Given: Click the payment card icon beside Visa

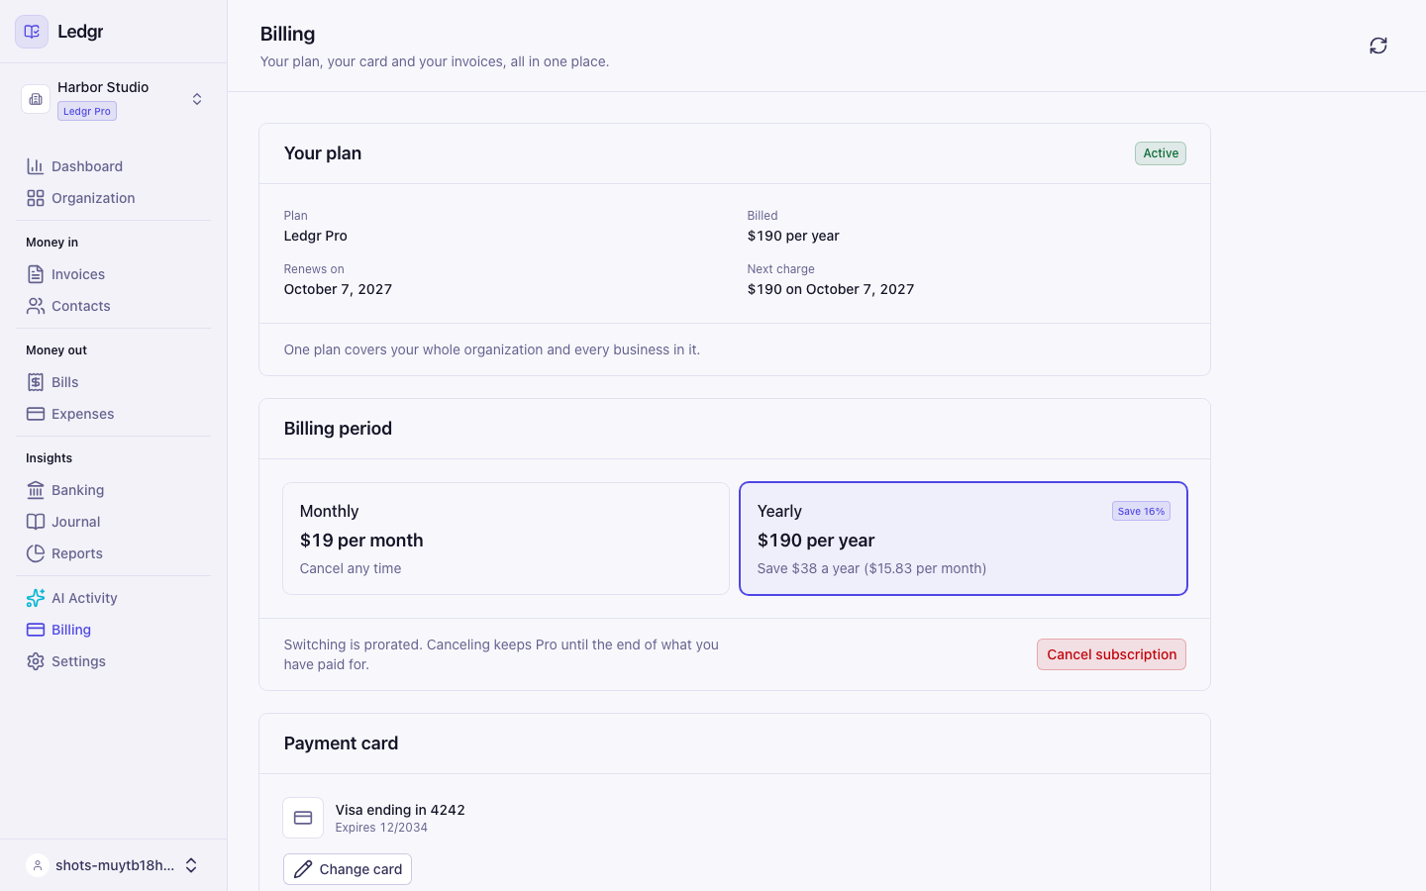Looking at the screenshot, I should [303, 818].
